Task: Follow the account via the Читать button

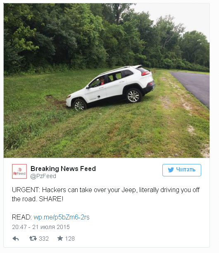Action: click(x=182, y=170)
